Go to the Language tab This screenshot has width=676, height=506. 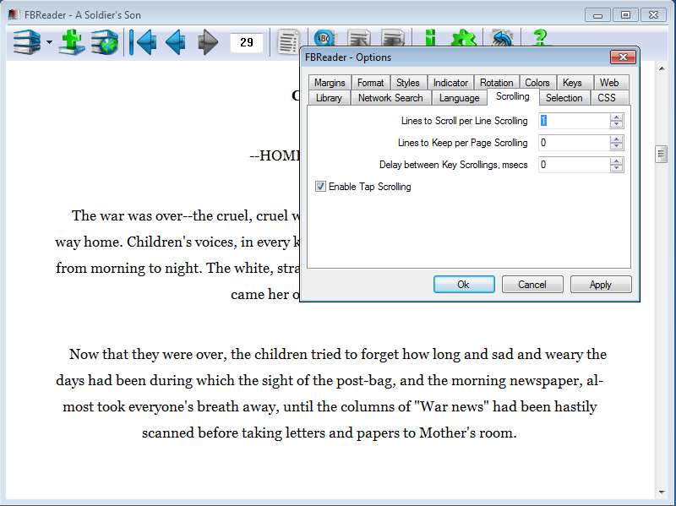pos(460,98)
